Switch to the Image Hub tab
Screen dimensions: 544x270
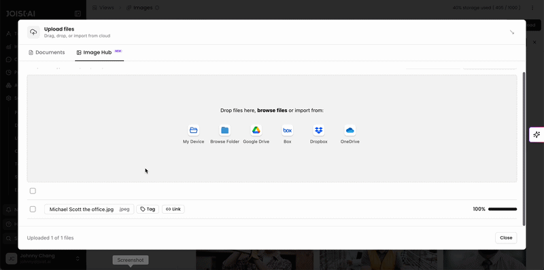[99, 53]
